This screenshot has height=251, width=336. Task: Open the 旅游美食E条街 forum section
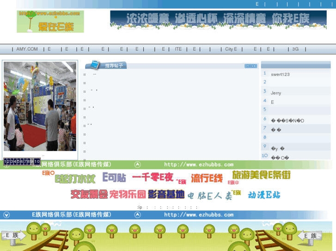coord(262,175)
